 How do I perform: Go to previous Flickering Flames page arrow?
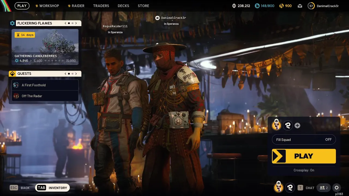(65, 23)
